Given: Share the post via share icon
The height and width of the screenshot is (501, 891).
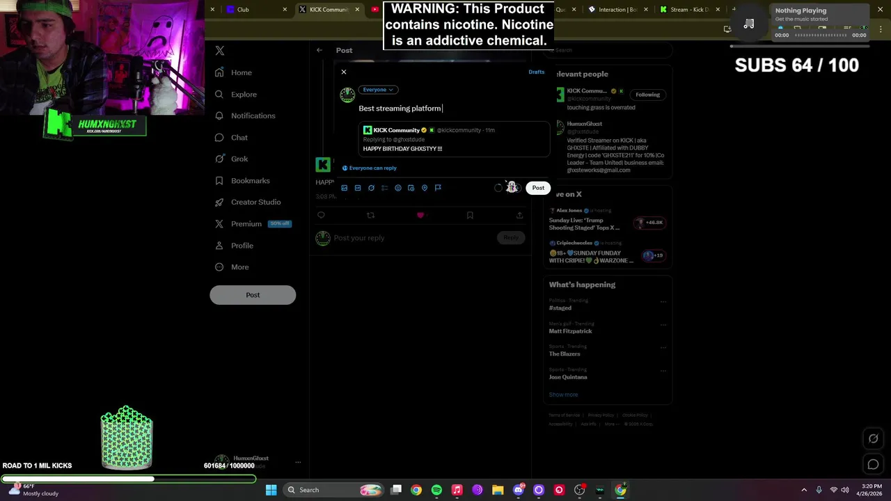Looking at the screenshot, I should (x=519, y=216).
